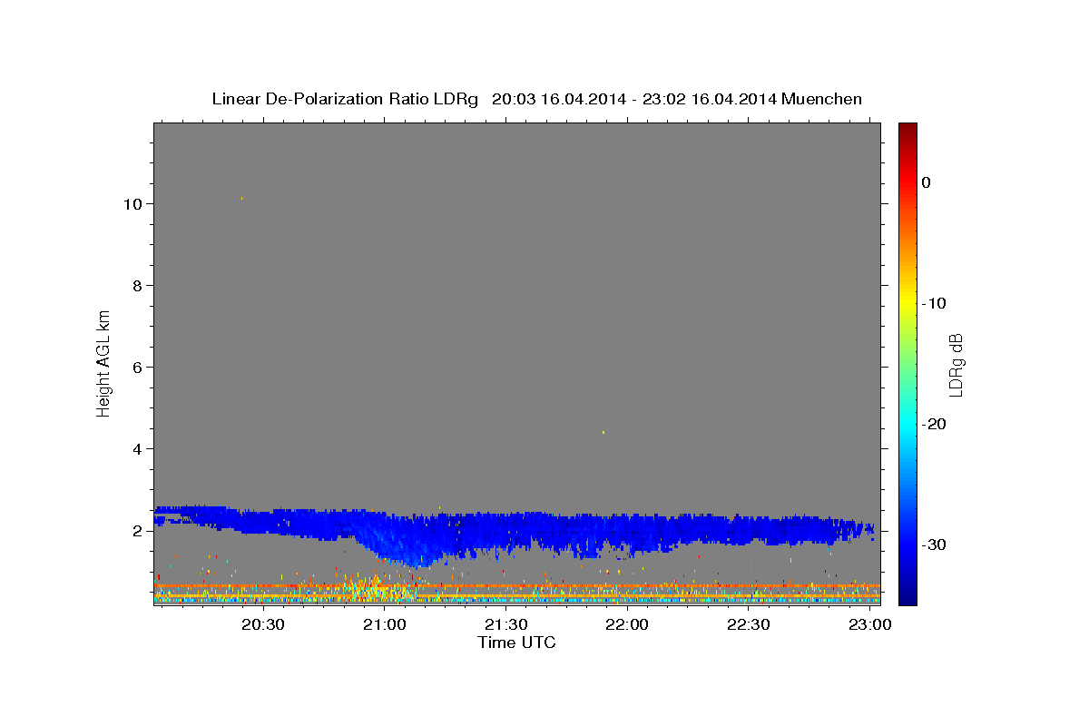Click the dark red top of the colorbar

(x=907, y=129)
